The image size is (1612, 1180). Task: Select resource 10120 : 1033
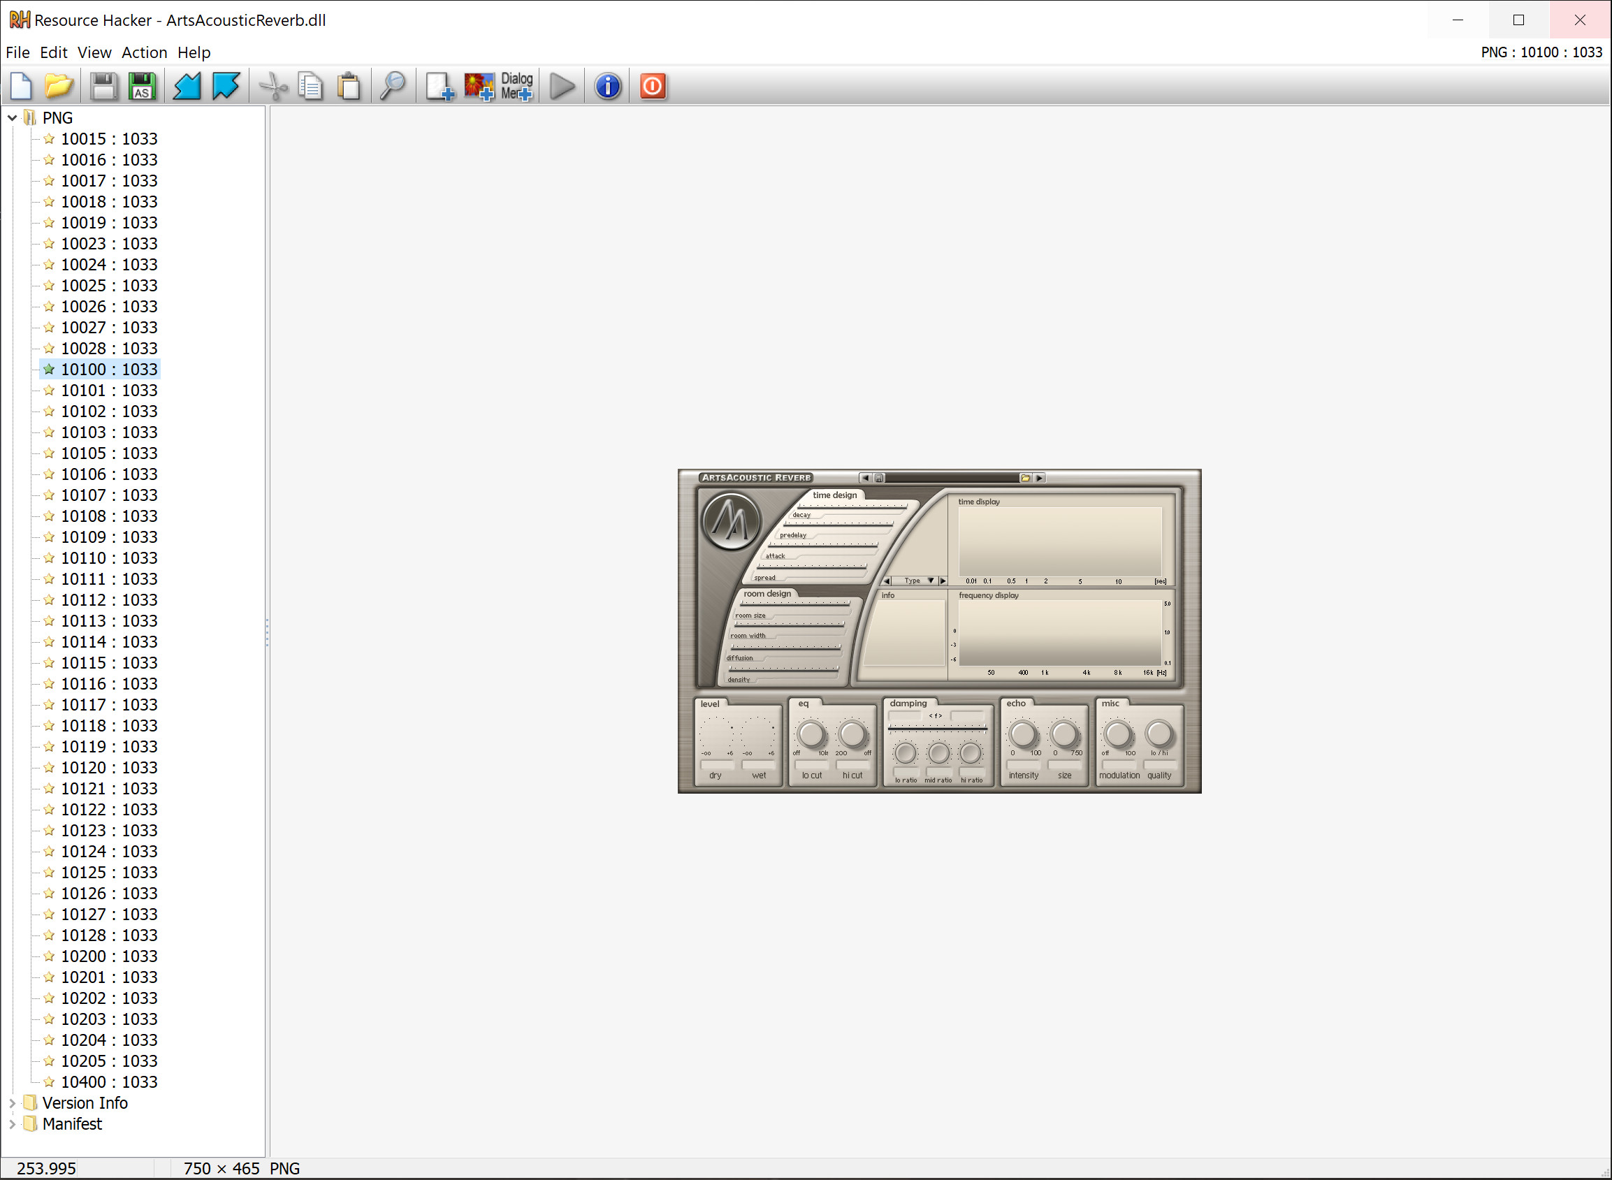pyautogui.click(x=108, y=767)
